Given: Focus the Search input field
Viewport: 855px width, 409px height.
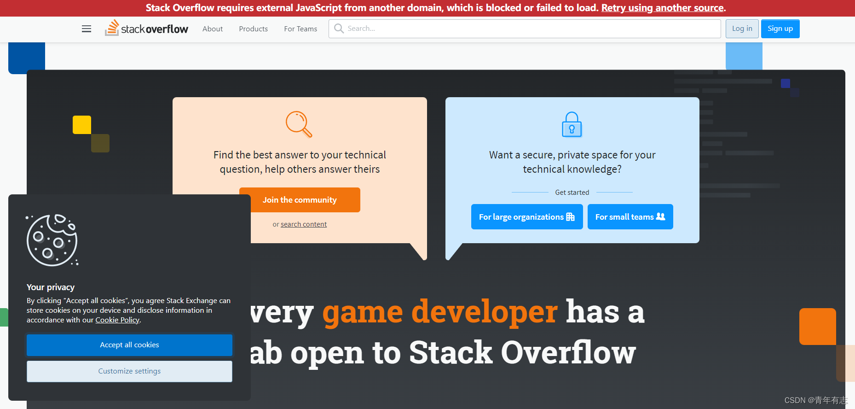Looking at the screenshot, I should click(525, 29).
